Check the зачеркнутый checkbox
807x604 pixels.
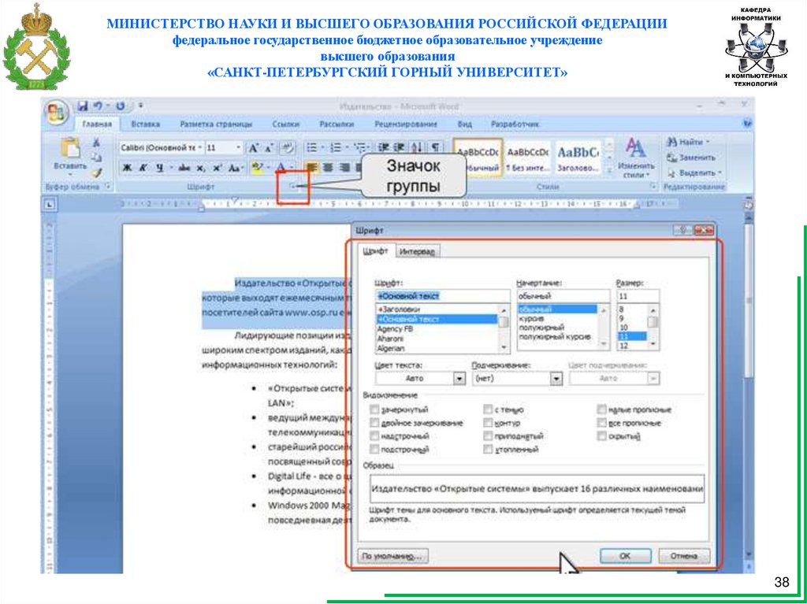pyautogui.click(x=374, y=410)
